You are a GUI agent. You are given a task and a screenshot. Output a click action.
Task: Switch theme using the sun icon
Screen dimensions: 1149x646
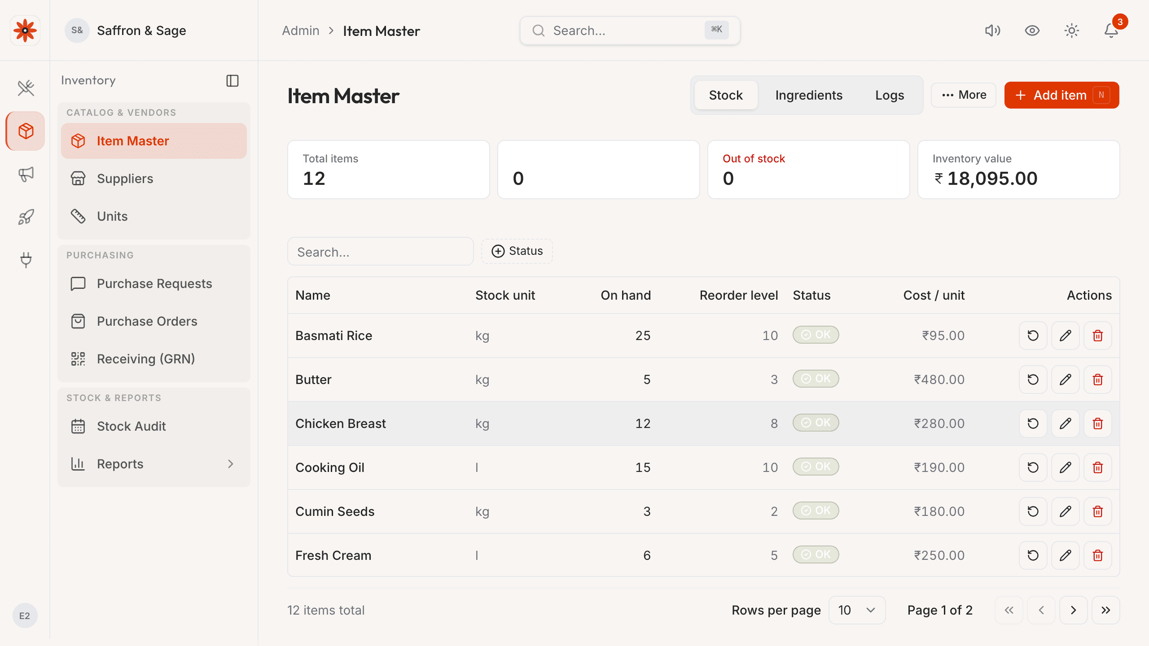click(x=1072, y=31)
